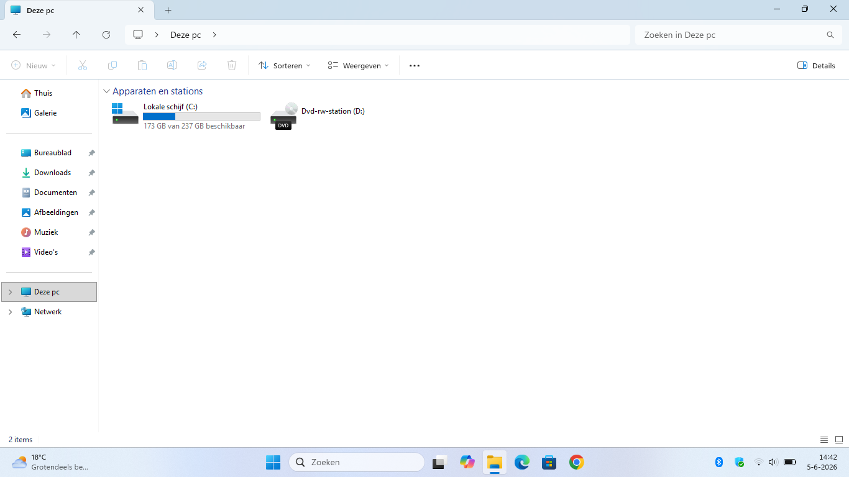Open the Dvd-rw-station (D:) drive
This screenshot has height=477, width=849.
tap(318, 116)
